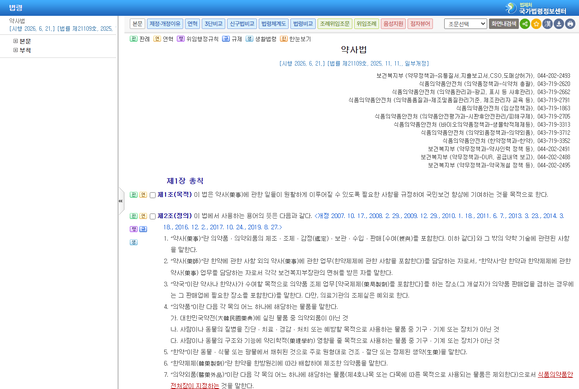Open the 신구법비교 view
Screen dimensions: 579x389
click(x=242, y=24)
